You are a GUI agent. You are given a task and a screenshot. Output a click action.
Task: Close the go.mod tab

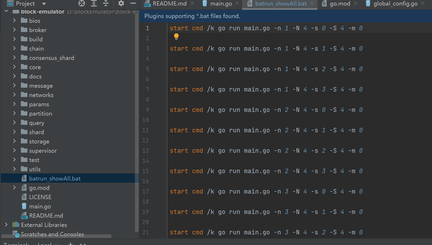tap(356, 3)
